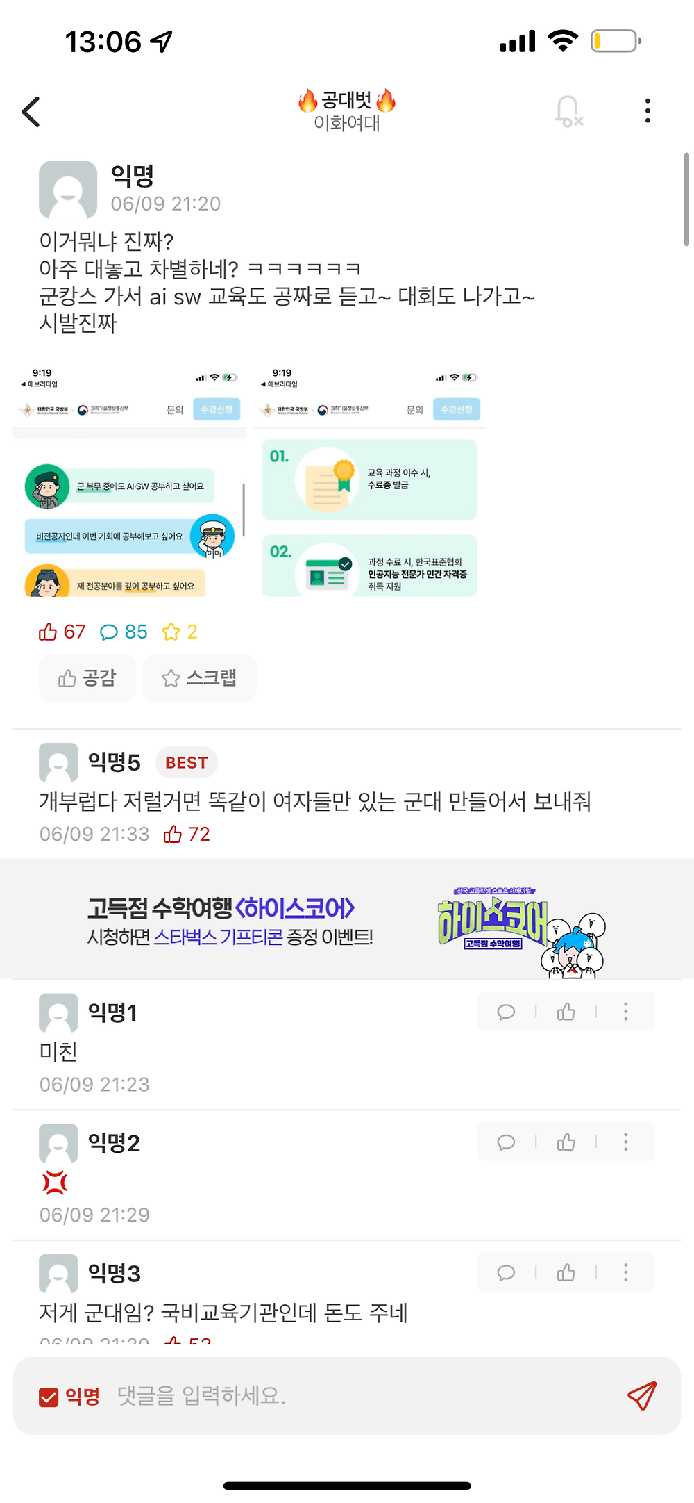The width and height of the screenshot is (694, 1503).
Task: Reply to the 익명1 comment
Action: [506, 1012]
